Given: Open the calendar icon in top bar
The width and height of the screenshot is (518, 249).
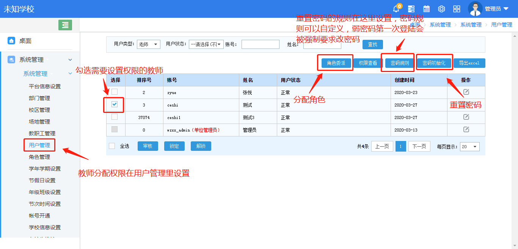Looking at the screenshot, I should [426, 9].
